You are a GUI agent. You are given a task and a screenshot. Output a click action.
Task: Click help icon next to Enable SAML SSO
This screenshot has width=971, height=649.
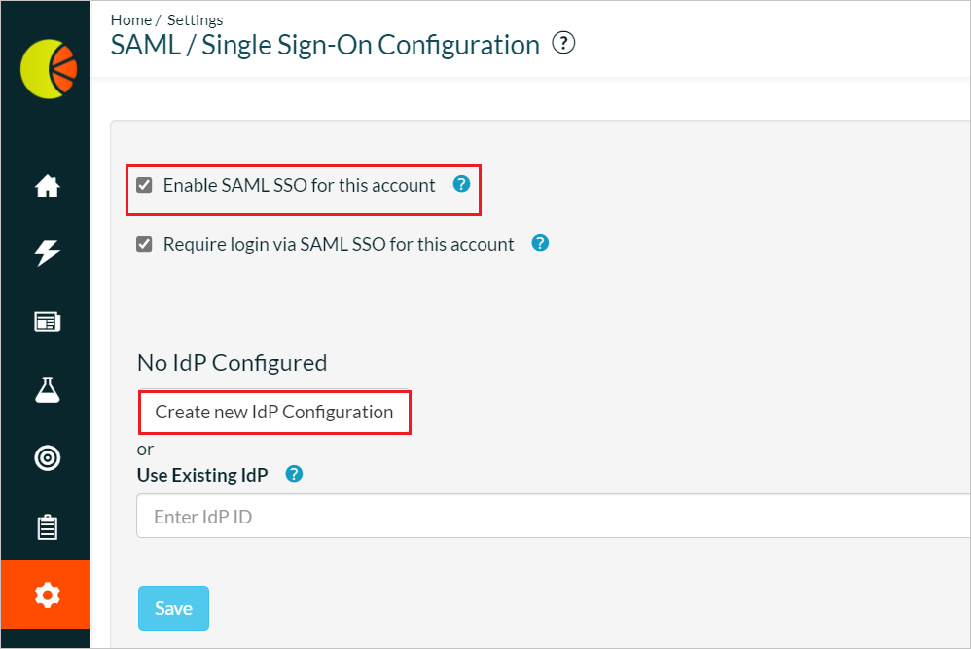coord(461,183)
